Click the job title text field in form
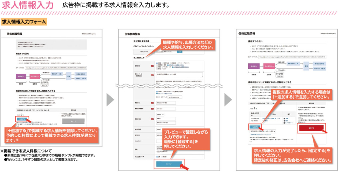The width and height of the screenshot is (338, 172). click(x=179, y=75)
